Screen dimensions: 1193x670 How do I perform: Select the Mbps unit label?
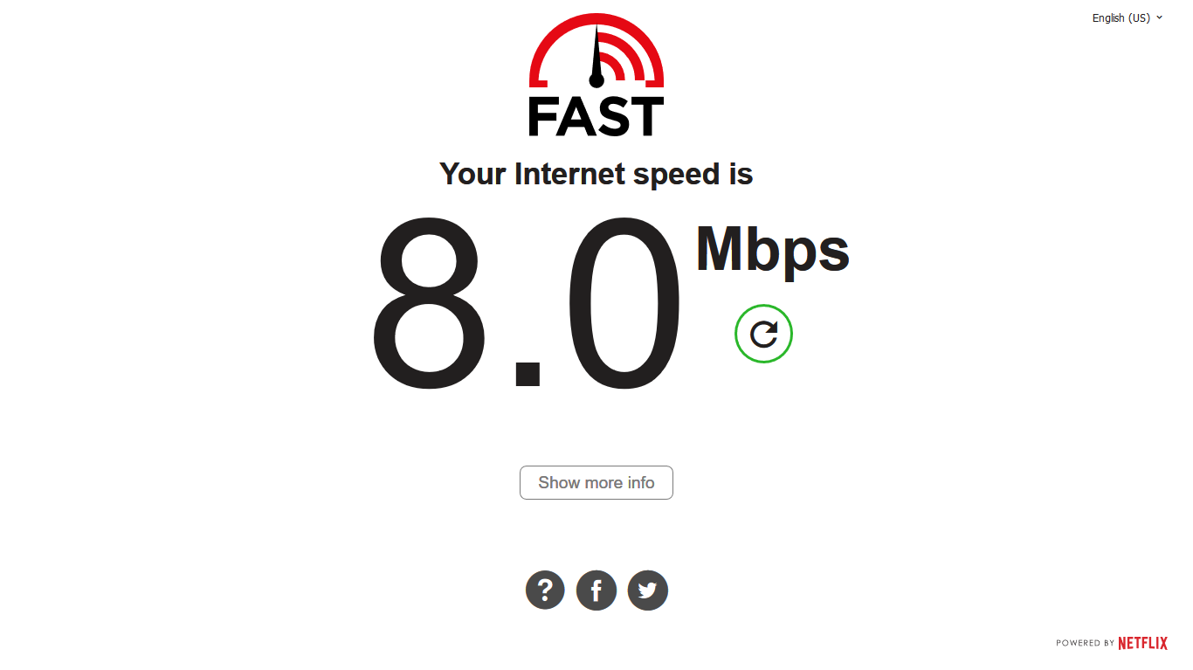[772, 251]
